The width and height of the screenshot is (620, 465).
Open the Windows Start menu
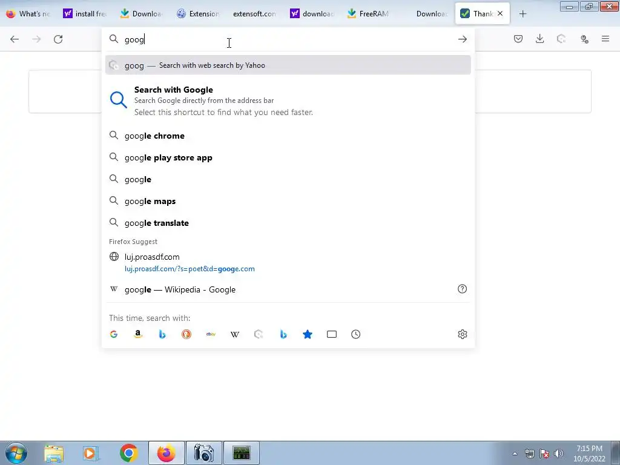pos(16,453)
